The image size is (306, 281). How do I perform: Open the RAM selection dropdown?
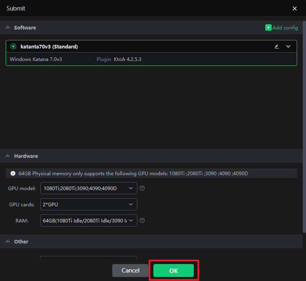pyautogui.click(x=88, y=220)
